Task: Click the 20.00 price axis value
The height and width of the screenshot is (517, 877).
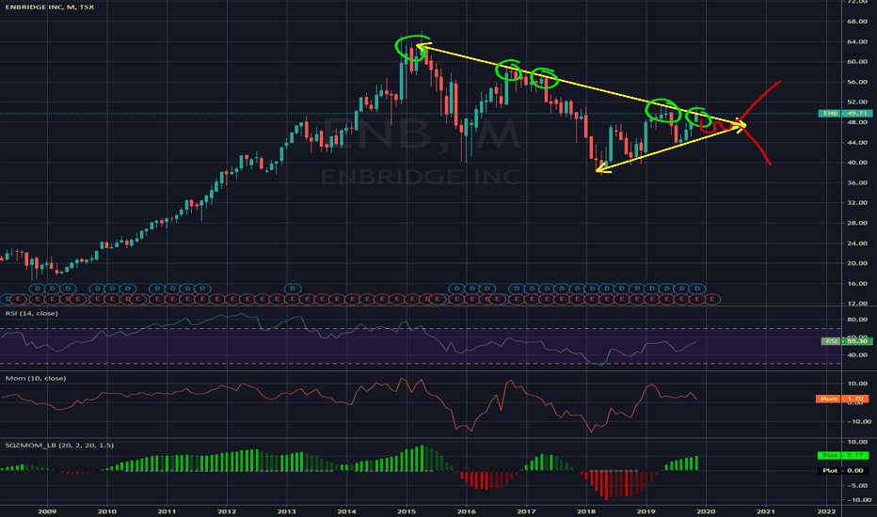Action: [x=857, y=263]
